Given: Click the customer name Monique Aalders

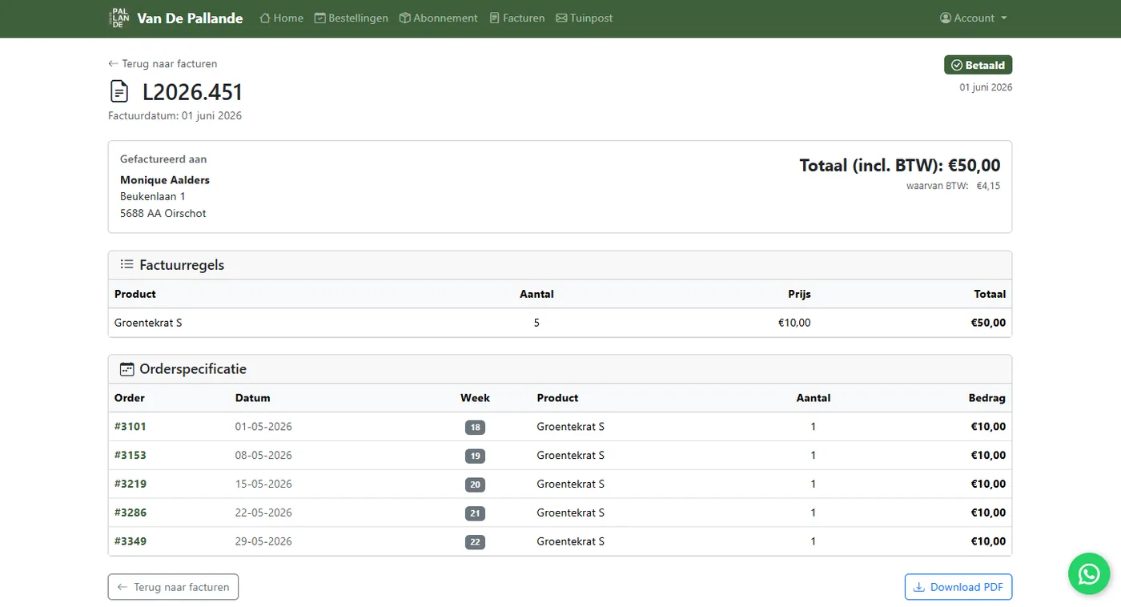Looking at the screenshot, I should [x=165, y=180].
